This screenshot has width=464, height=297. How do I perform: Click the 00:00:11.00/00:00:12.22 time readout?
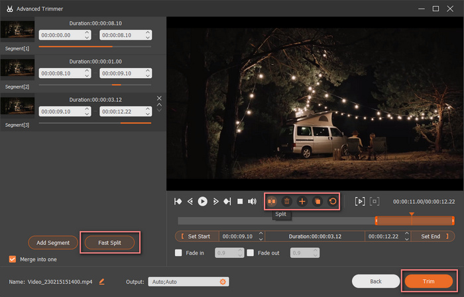point(424,202)
